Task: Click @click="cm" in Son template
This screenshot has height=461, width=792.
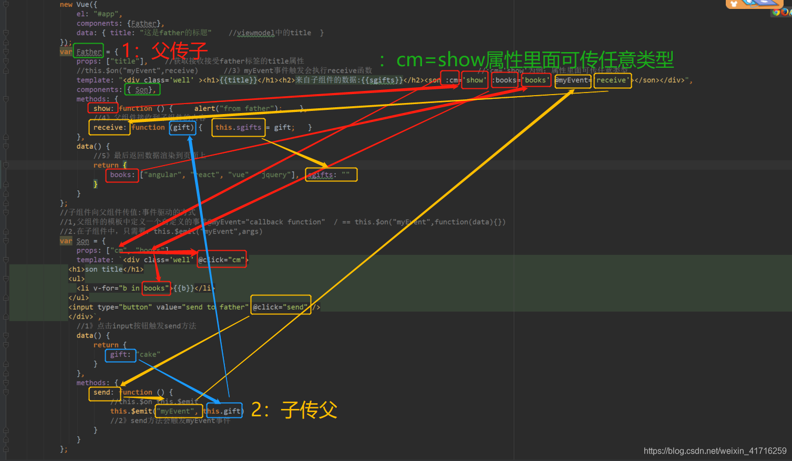Action: click(x=221, y=260)
